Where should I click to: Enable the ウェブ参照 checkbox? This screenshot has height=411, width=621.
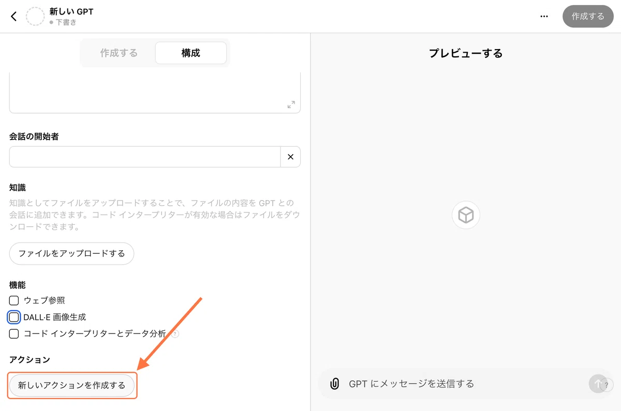[14, 300]
